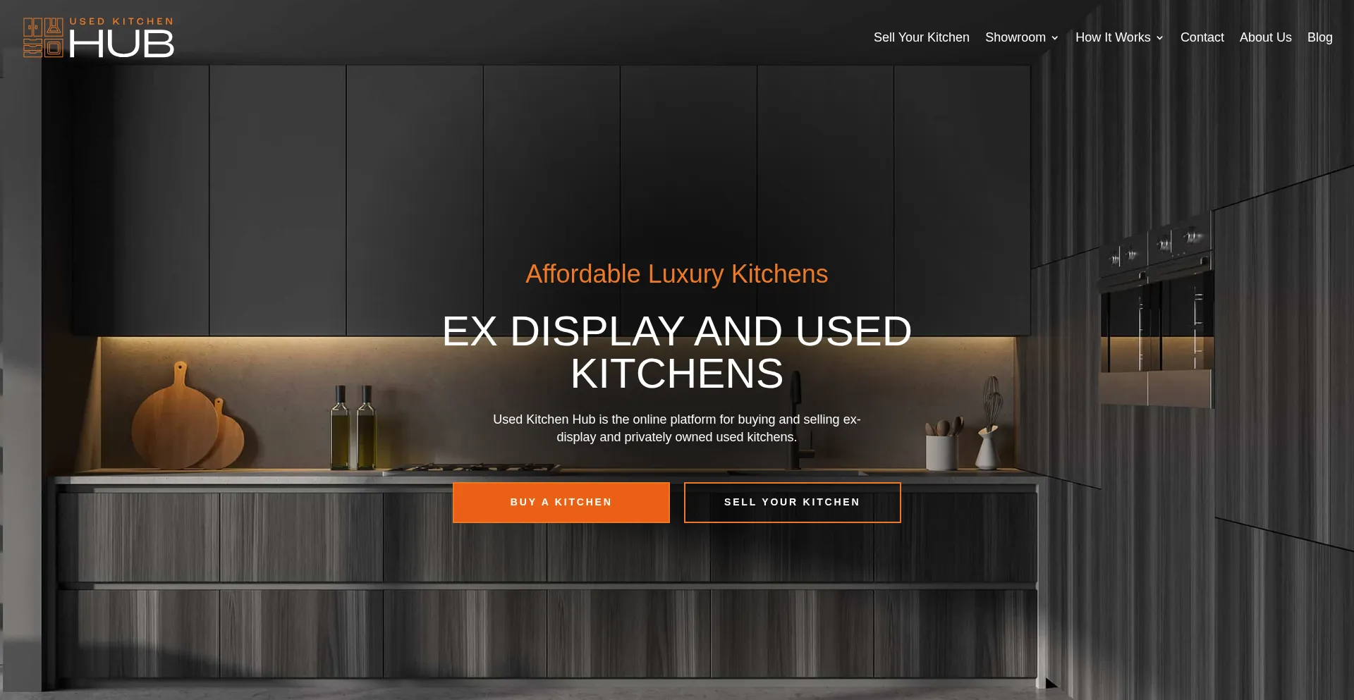Click the built-in oven in hero photo
1354x700 pixels.
[1157, 316]
